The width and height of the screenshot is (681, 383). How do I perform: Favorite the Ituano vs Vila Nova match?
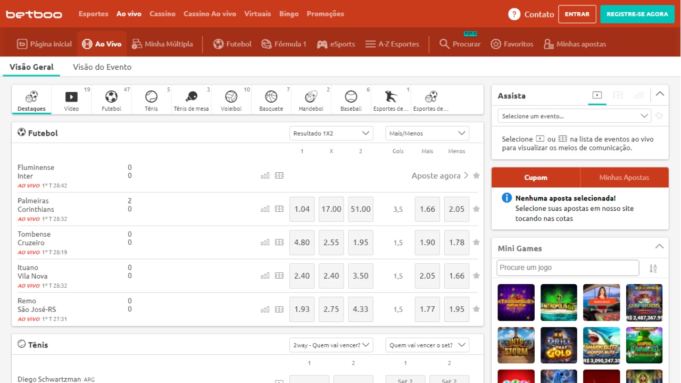pyautogui.click(x=476, y=276)
